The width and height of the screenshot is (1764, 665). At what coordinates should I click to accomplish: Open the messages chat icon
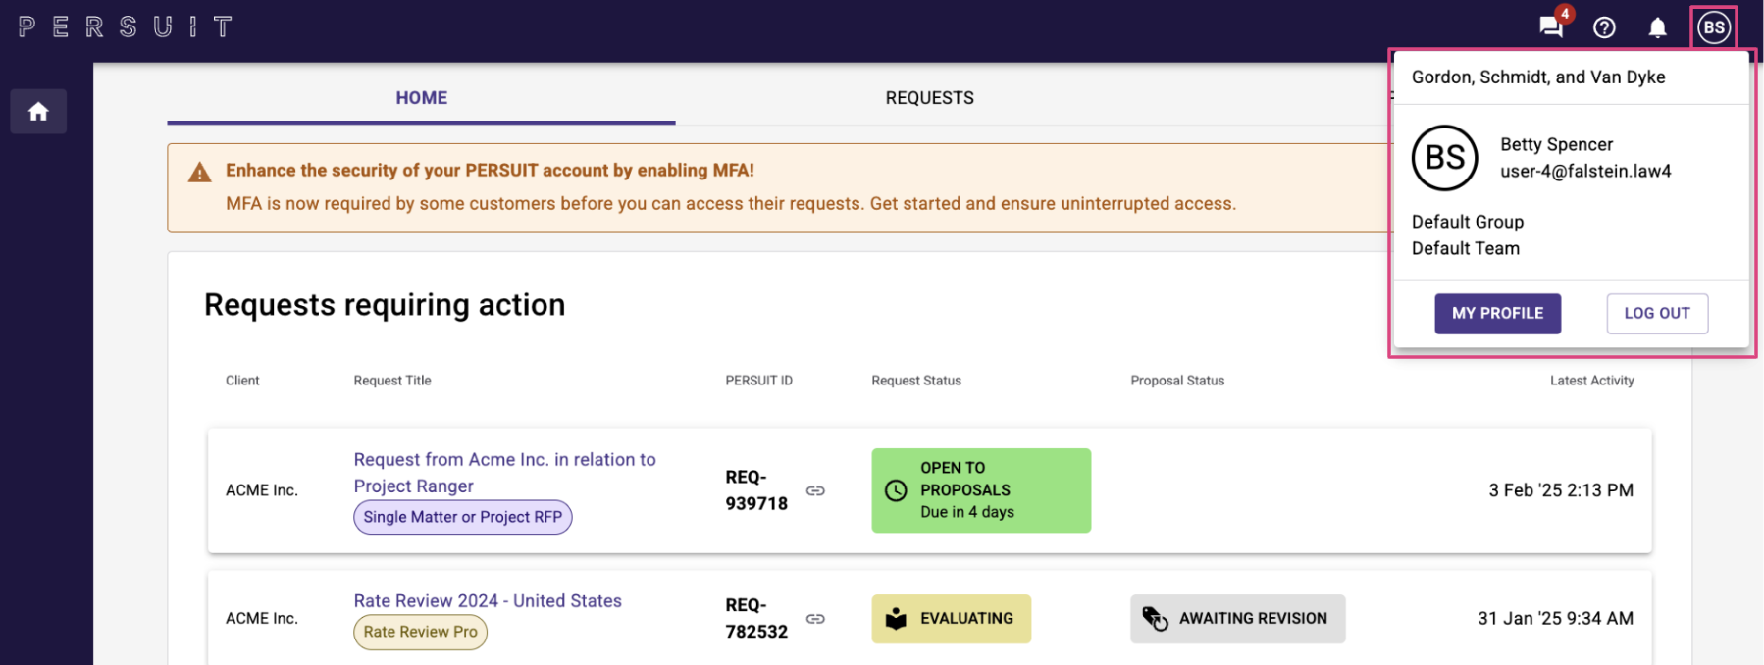click(1551, 26)
